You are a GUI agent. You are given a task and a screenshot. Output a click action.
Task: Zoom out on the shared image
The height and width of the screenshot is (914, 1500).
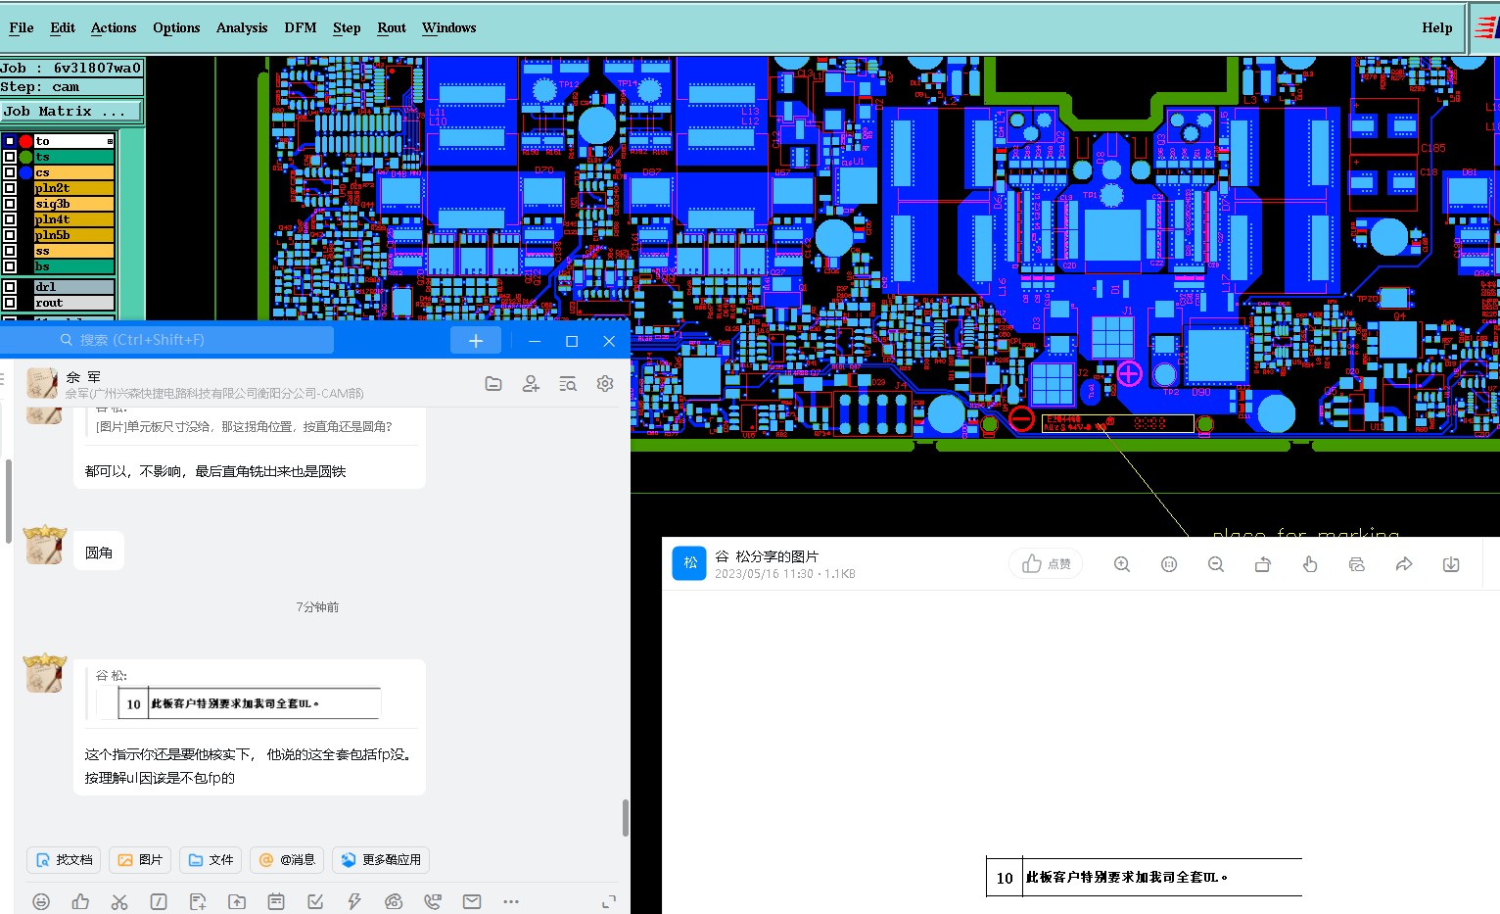pyautogui.click(x=1216, y=564)
